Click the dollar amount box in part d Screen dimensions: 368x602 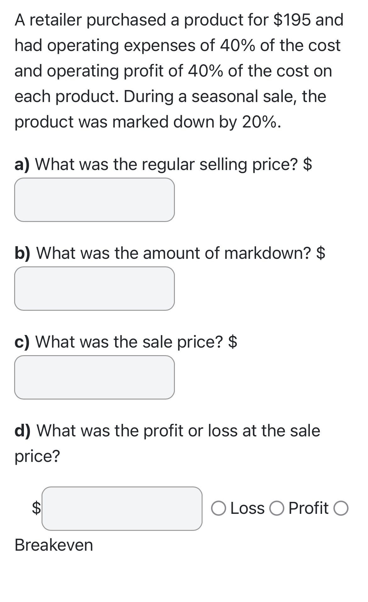pyautogui.click(x=122, y=508)
